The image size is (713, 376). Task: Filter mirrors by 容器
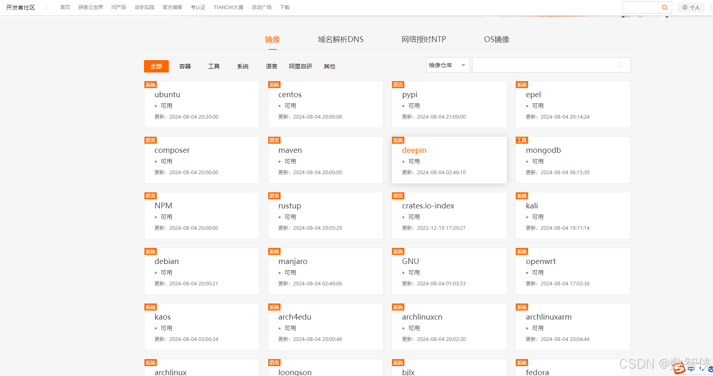(185, 66)
